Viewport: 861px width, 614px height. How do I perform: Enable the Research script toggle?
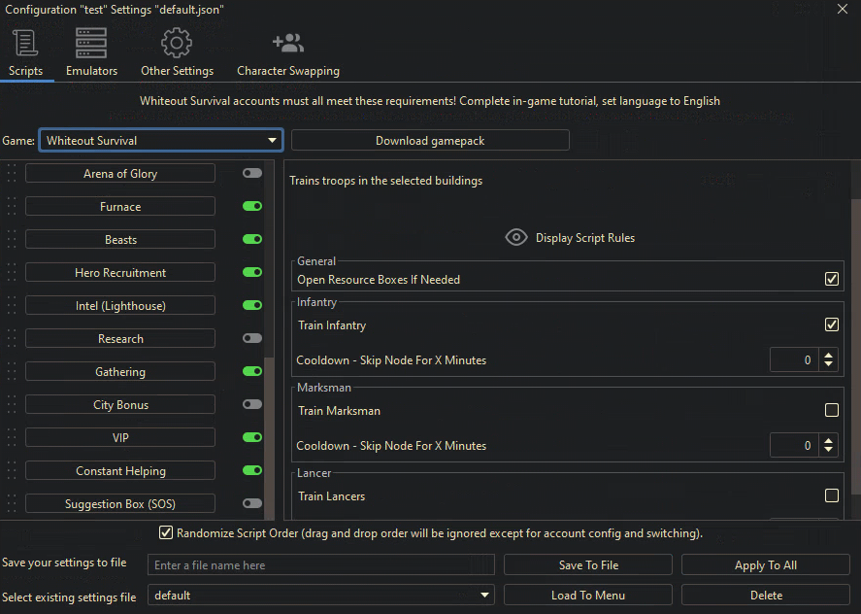click(252, 338)
